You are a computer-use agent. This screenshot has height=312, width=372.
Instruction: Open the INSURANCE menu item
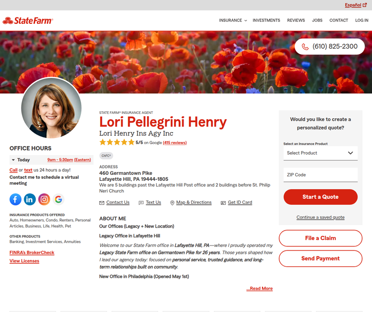pyautogui.click(x=230, y=20)
